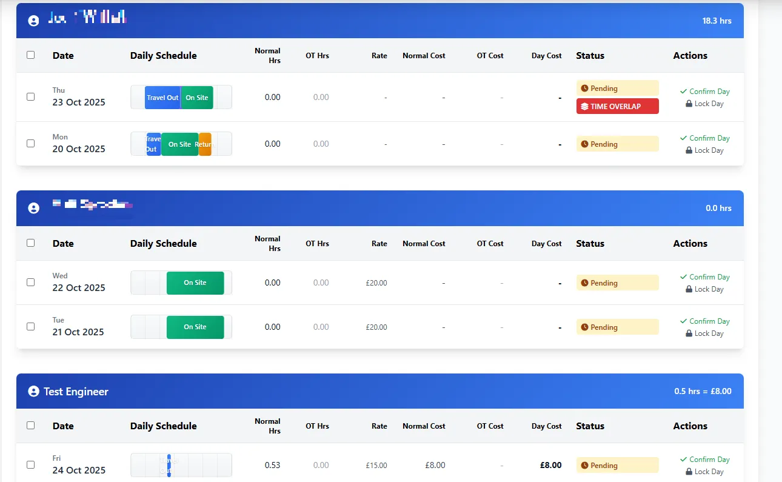Click the TIME OVERLAP layers icon on 23 Oct

(584, 106)
